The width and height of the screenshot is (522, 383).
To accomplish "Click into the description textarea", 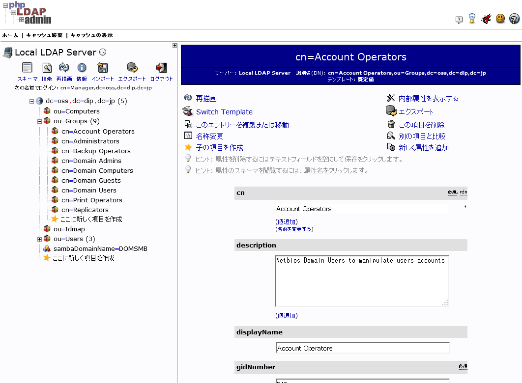I will [362, 281].
